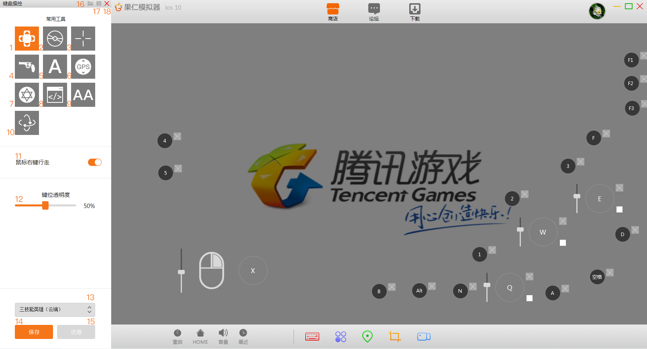Open the 商店 store icon

click(333, 12)
